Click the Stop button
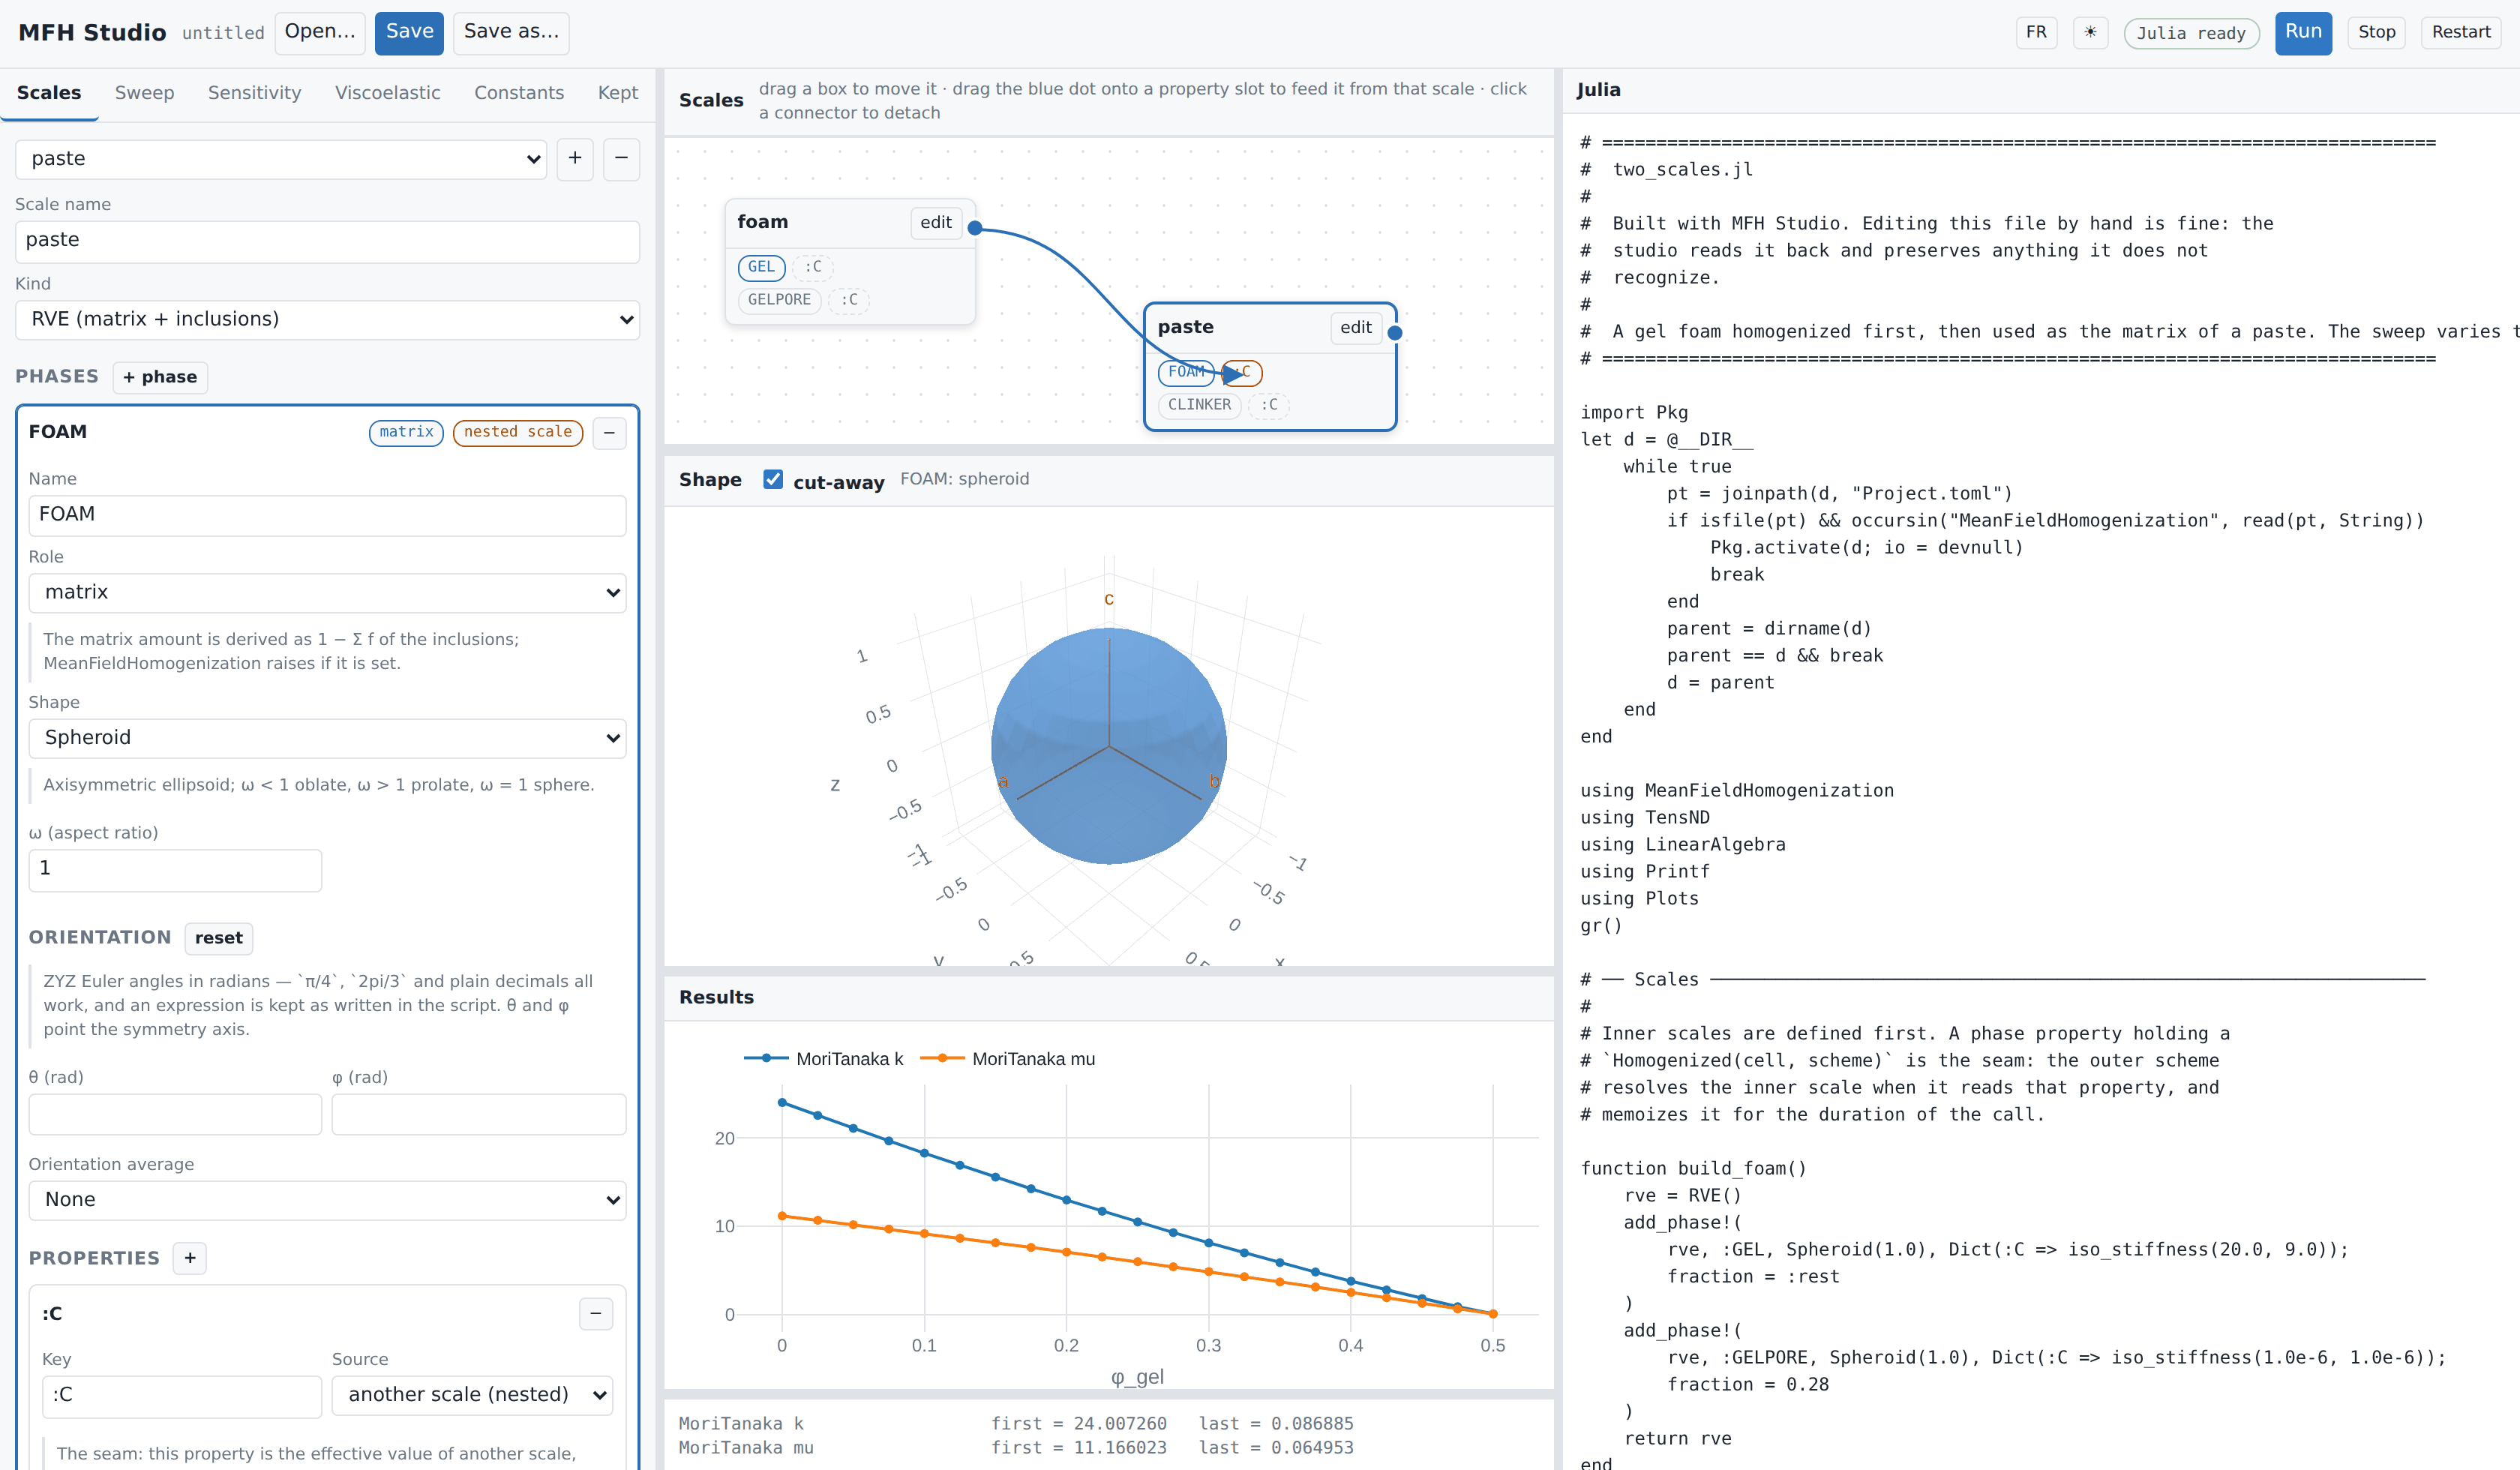The height and width of the screenshot is (1470, 2520). pyautogui.click(x=2376, y=33)
